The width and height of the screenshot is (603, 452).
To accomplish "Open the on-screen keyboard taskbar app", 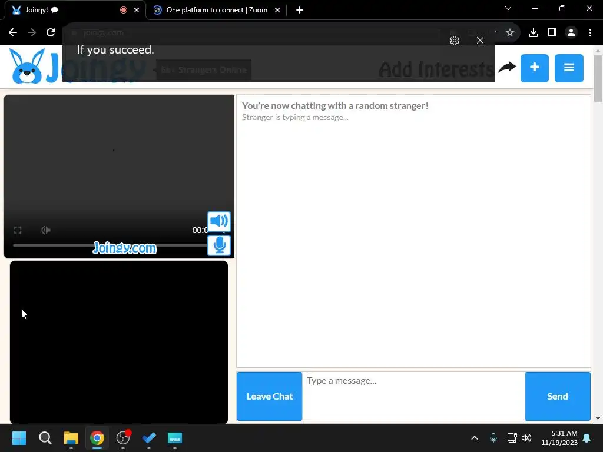I will tap(174, 438).
